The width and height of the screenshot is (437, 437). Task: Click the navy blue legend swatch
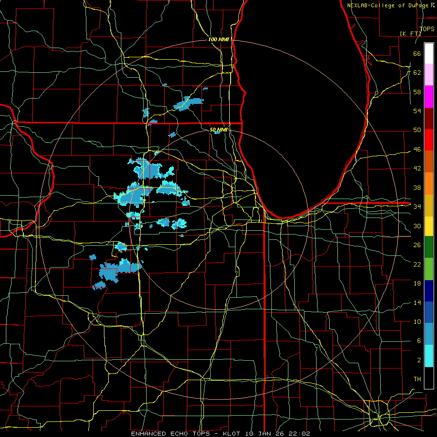coord(429,291)
